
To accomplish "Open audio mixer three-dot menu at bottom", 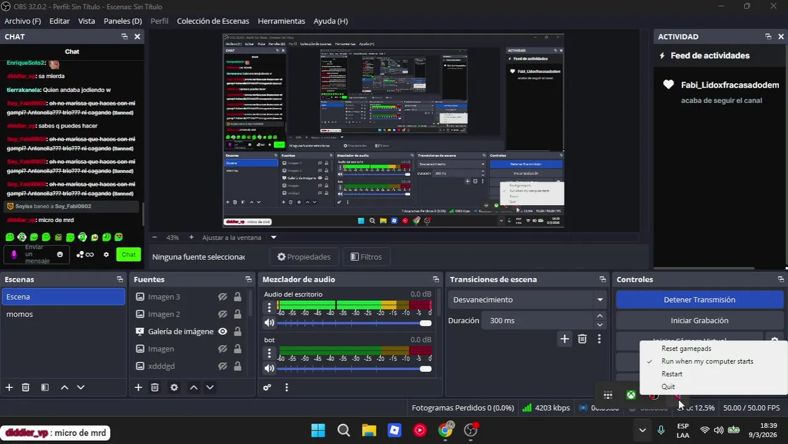I will (287, 387).
